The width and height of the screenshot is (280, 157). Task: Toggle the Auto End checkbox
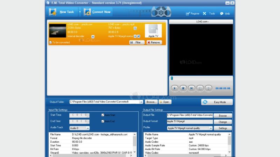(x=103, y=121)
